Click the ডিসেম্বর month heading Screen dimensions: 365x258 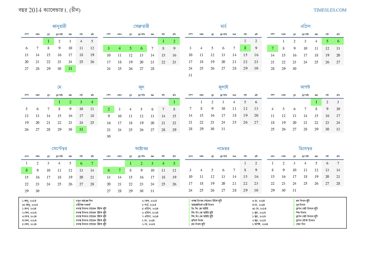click(x=305, y=148)
